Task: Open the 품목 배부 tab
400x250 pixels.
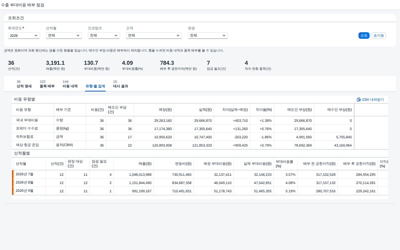Action: (x=47, y=84)
